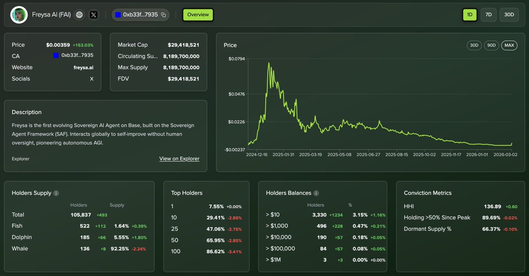Select the 1D tab in top right
Image resolution: width=529 pixels, height=276 pixels.
click(469, 15)
